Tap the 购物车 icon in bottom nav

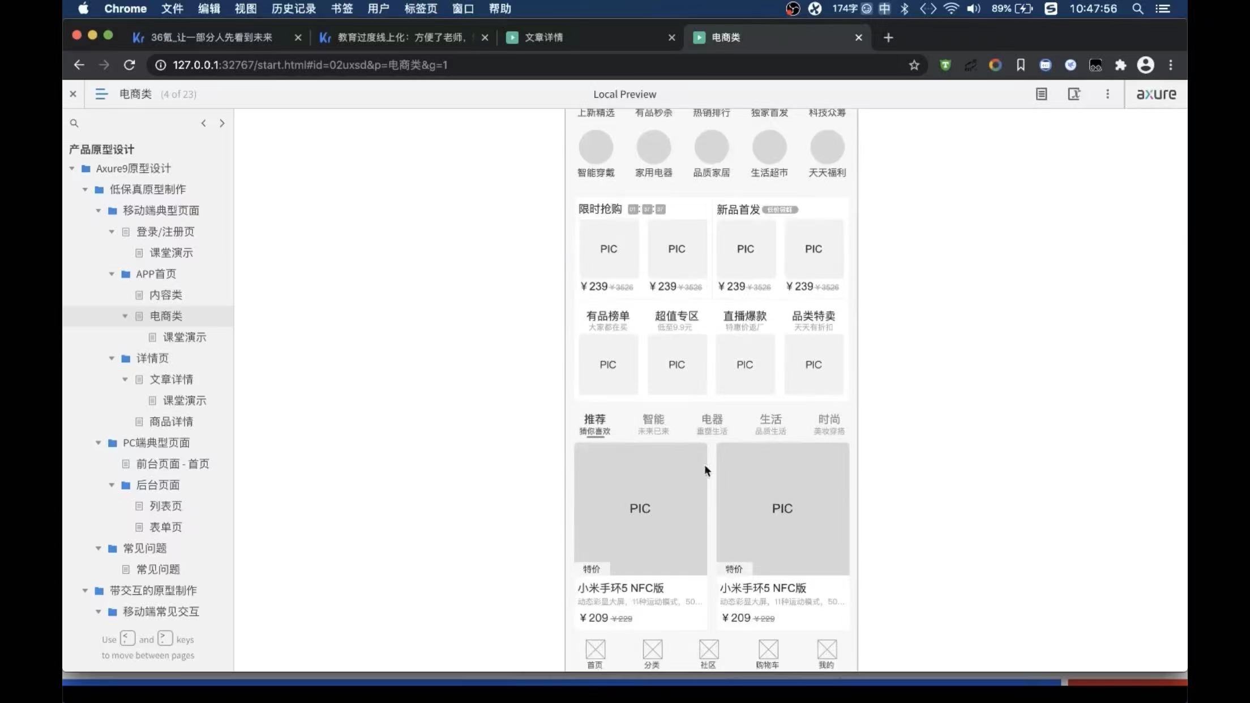click(x=768, y=650)
